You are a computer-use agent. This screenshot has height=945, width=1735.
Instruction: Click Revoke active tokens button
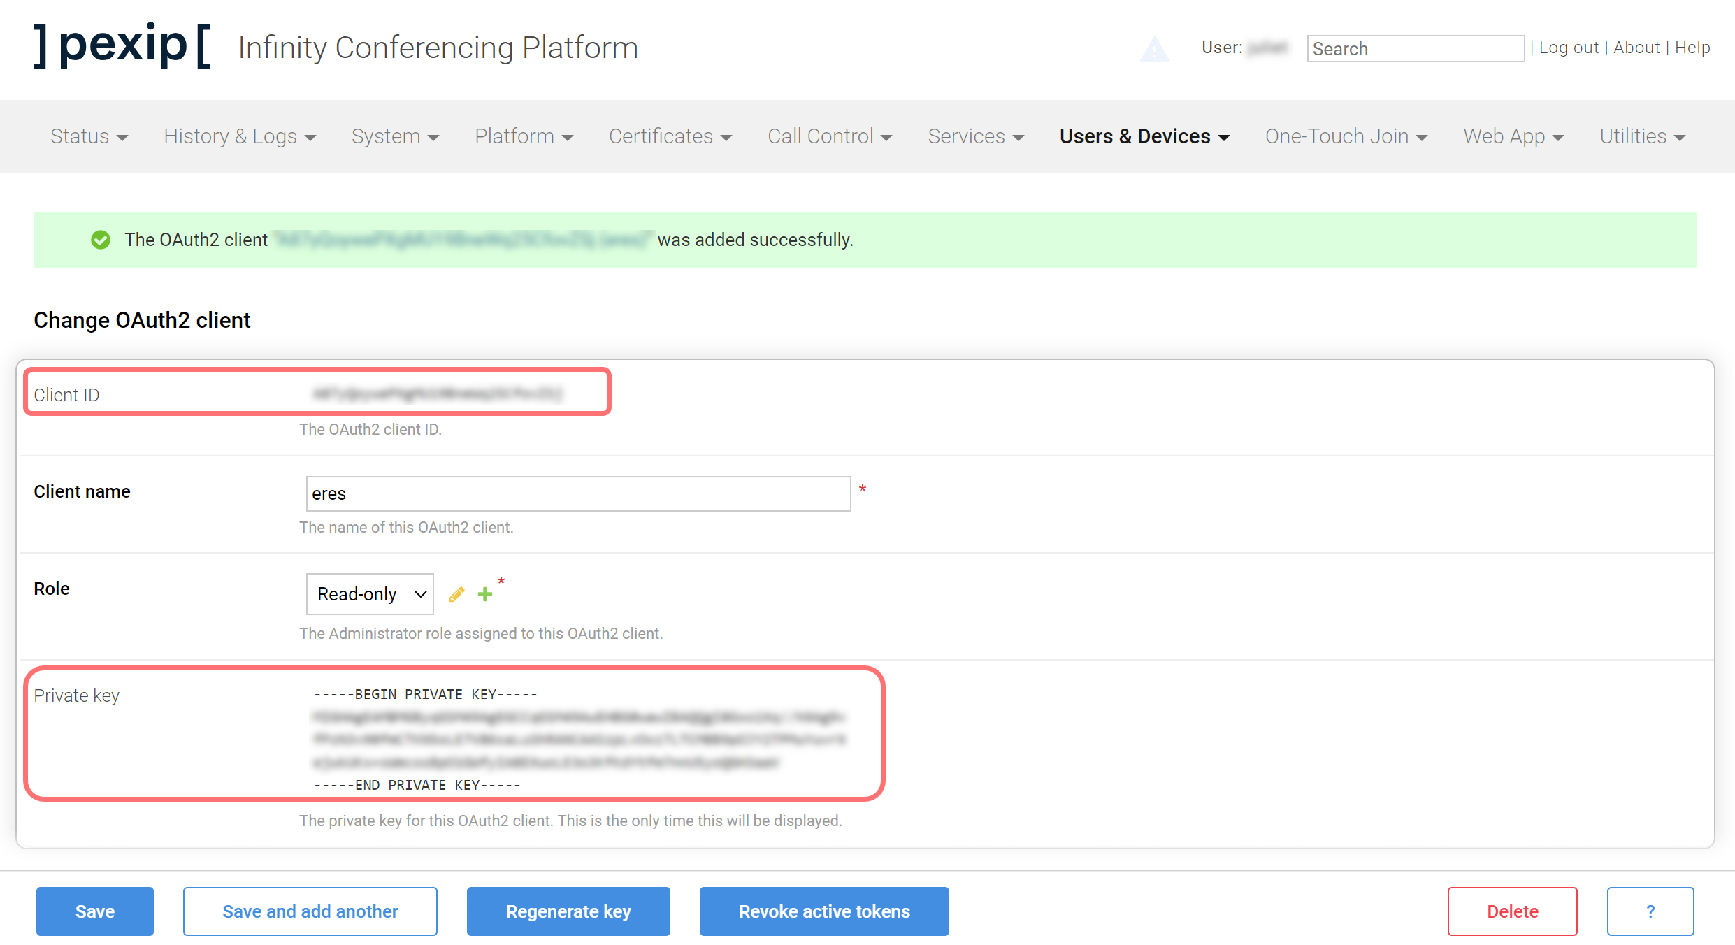point(824,911)
